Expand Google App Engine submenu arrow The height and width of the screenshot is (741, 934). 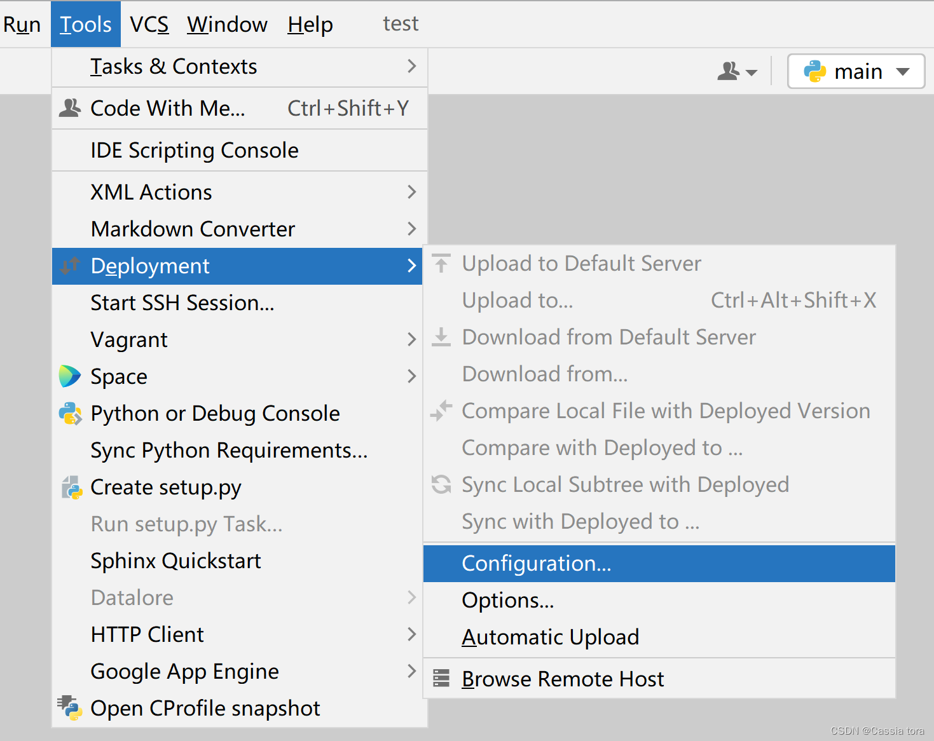tap(411, 671)
